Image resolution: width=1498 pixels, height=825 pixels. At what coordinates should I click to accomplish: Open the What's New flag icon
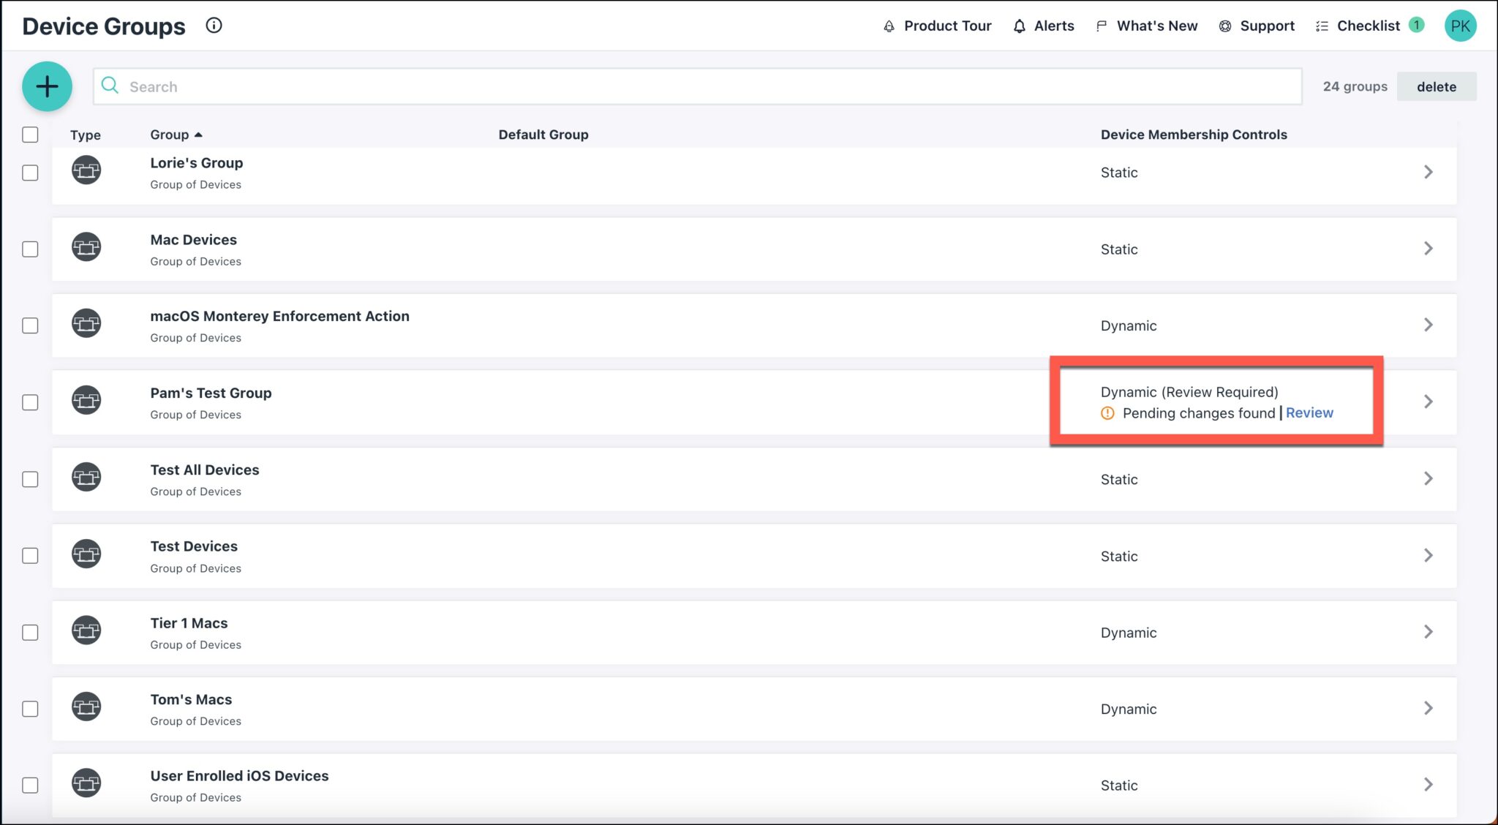click(x=1101, y=26)
